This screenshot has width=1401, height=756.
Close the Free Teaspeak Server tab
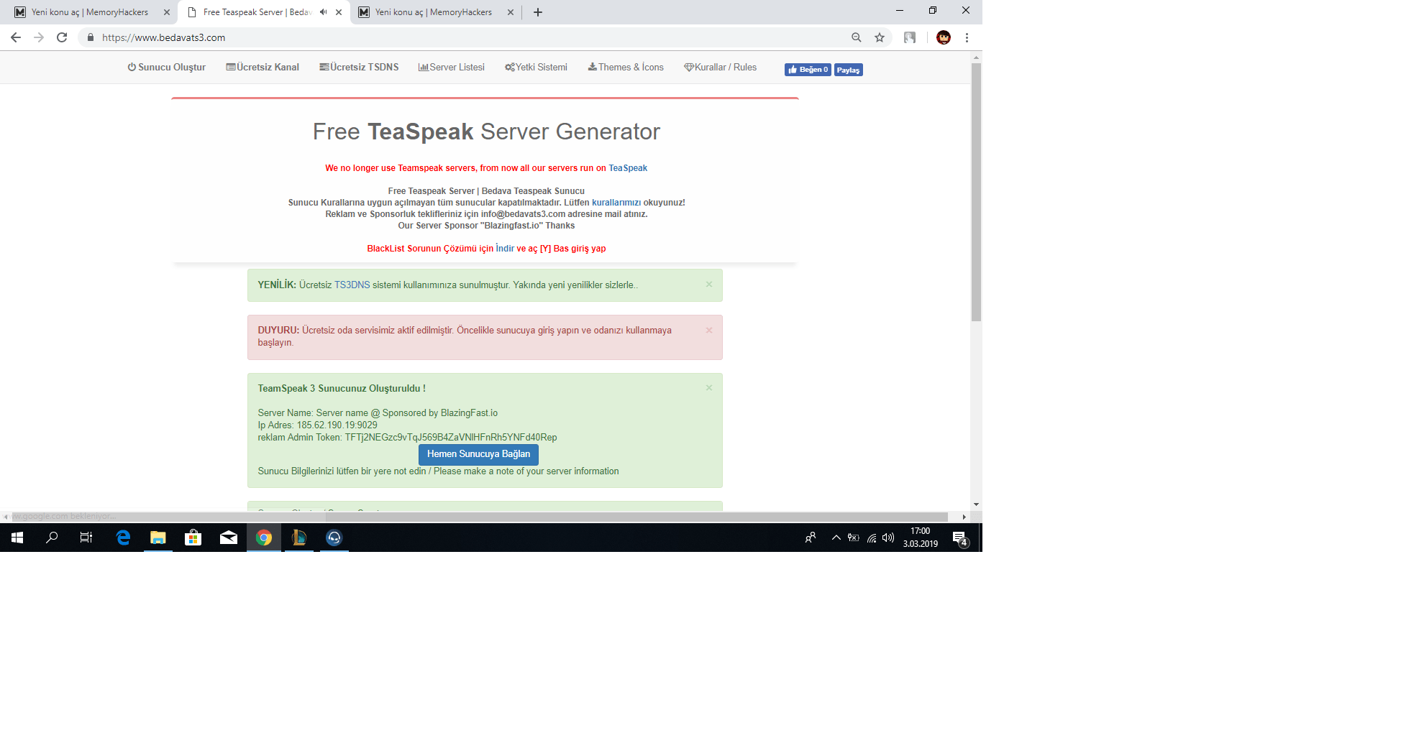pos(339,12)
